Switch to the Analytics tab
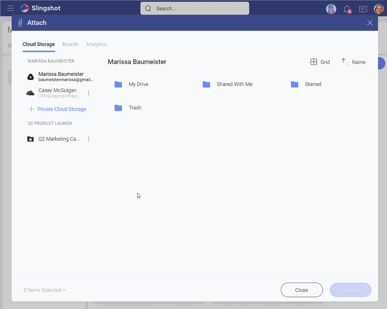 click(96, 45)
